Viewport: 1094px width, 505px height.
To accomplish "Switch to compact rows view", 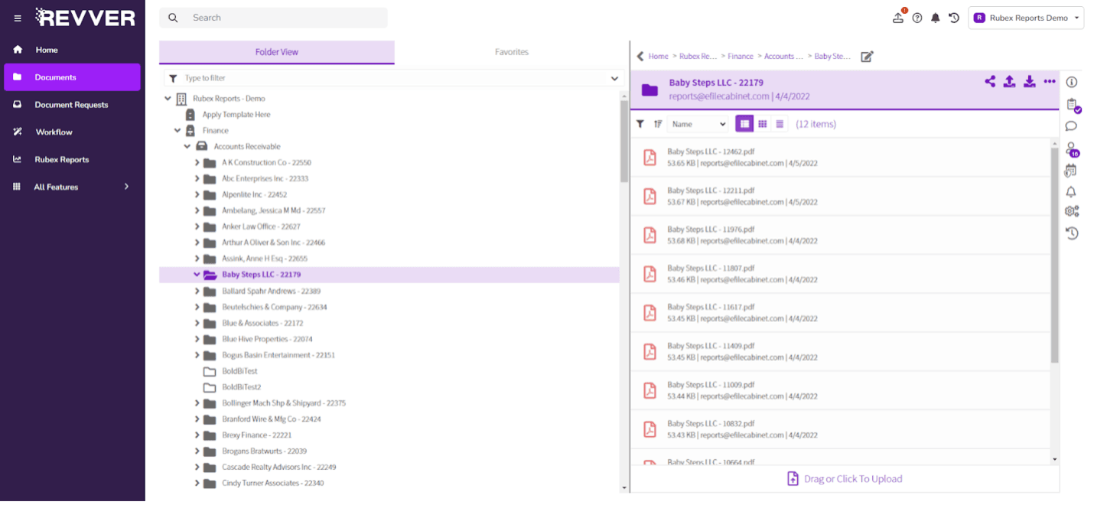I will tap(780, 124).
